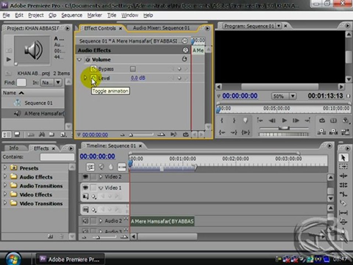The width and height of the screenshot is (353, 265).
Task: Click the Loop button in Program monitor
Action: (x=322, y=121)
